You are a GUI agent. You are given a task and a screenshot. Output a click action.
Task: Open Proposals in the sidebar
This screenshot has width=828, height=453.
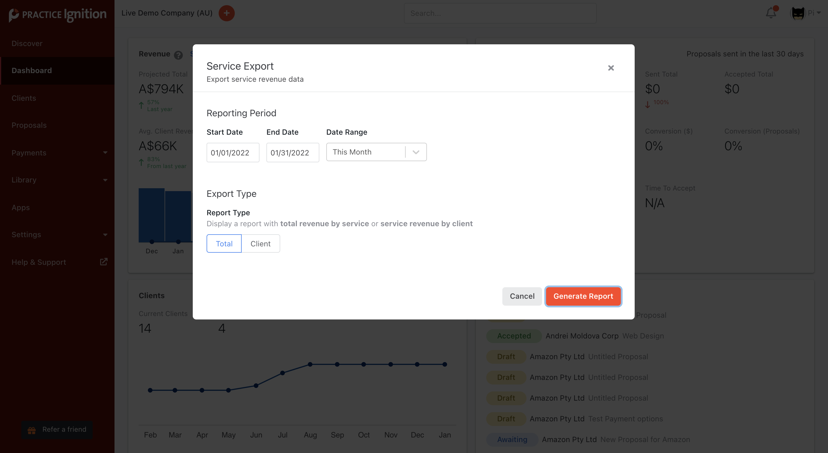[x=29, y=125]
